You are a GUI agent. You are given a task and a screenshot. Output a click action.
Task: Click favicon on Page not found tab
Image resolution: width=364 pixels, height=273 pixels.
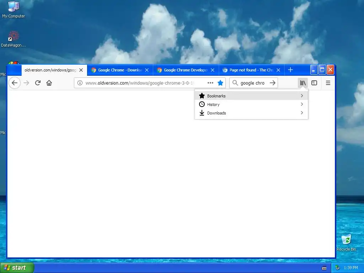[x=225, y=70]
